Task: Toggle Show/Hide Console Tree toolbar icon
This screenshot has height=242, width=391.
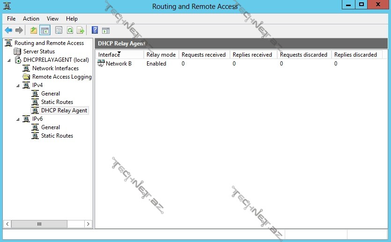Action: 45,30
